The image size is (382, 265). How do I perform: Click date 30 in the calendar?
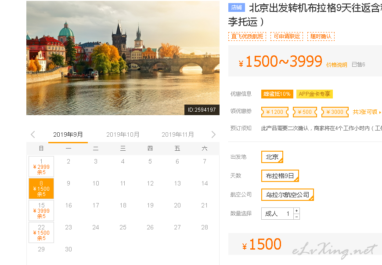tap(68, 249)
